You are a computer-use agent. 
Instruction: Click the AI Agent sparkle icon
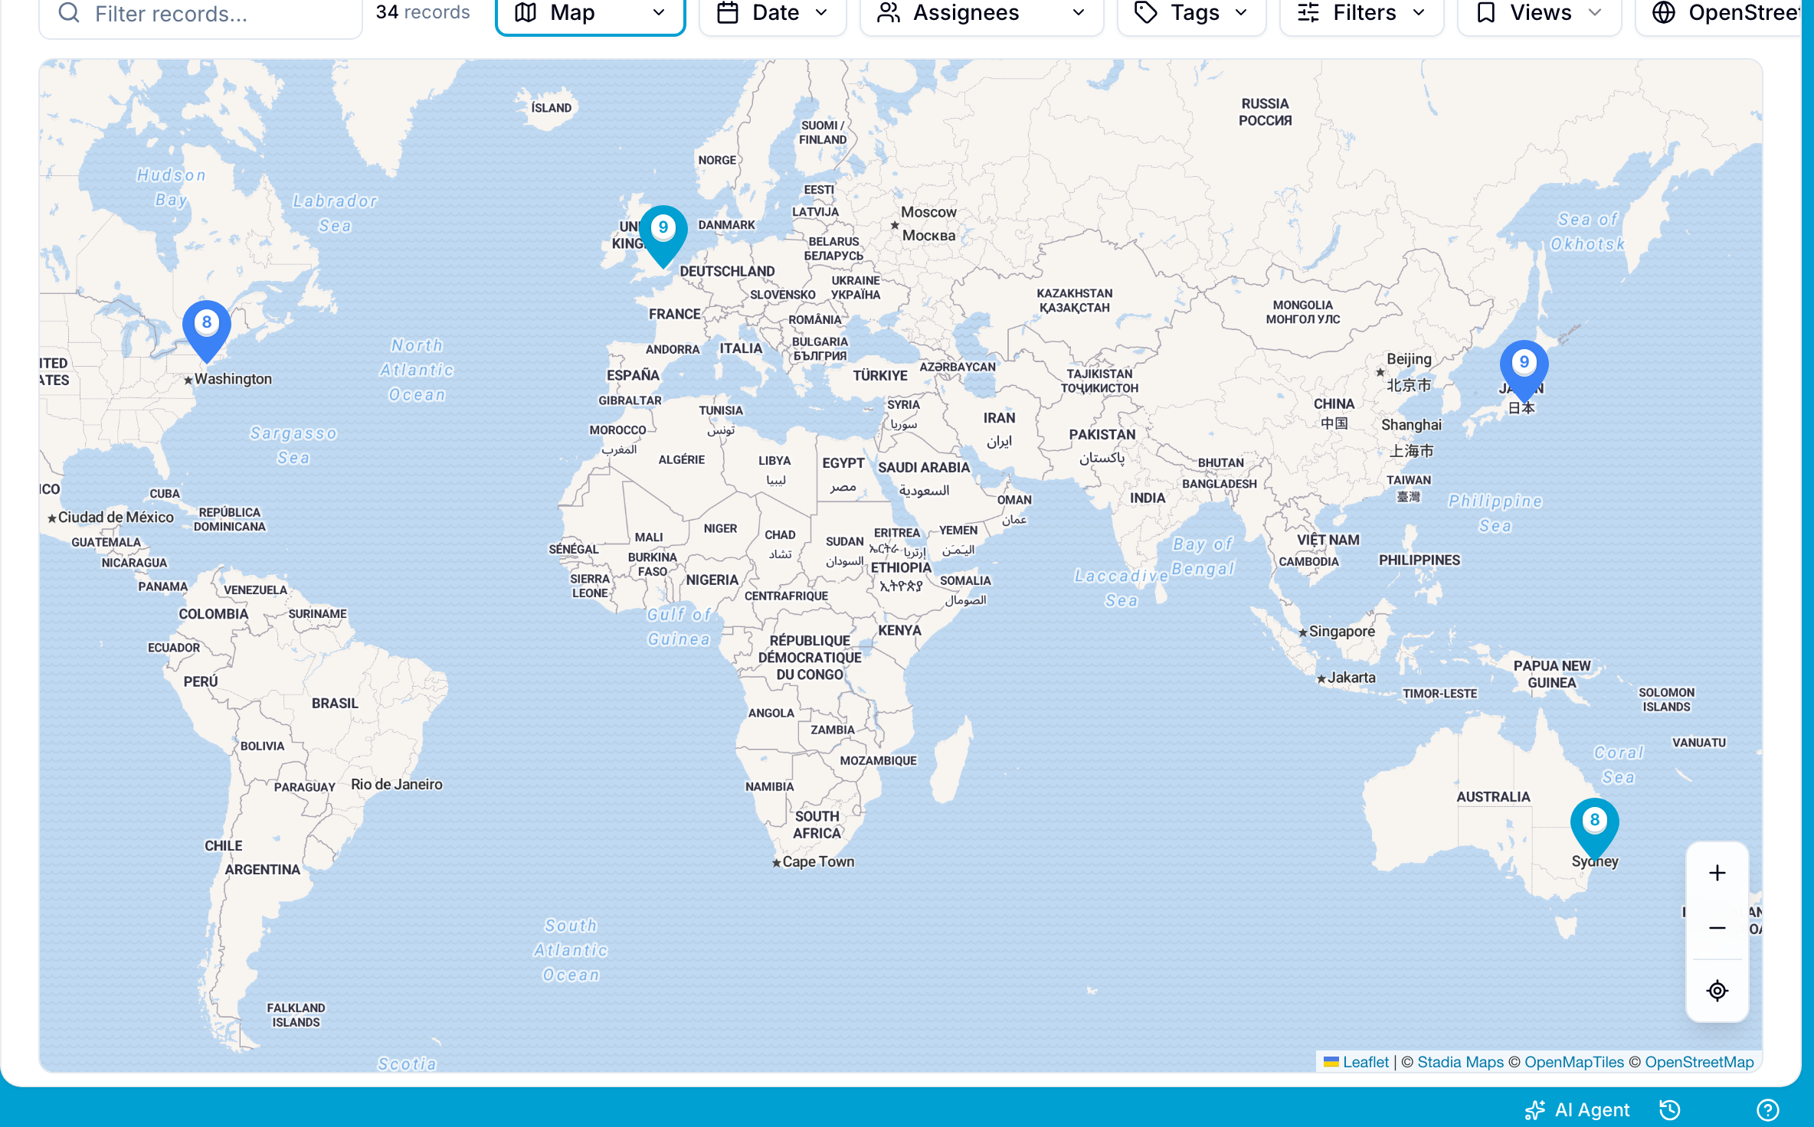tap(1535, 1109)
